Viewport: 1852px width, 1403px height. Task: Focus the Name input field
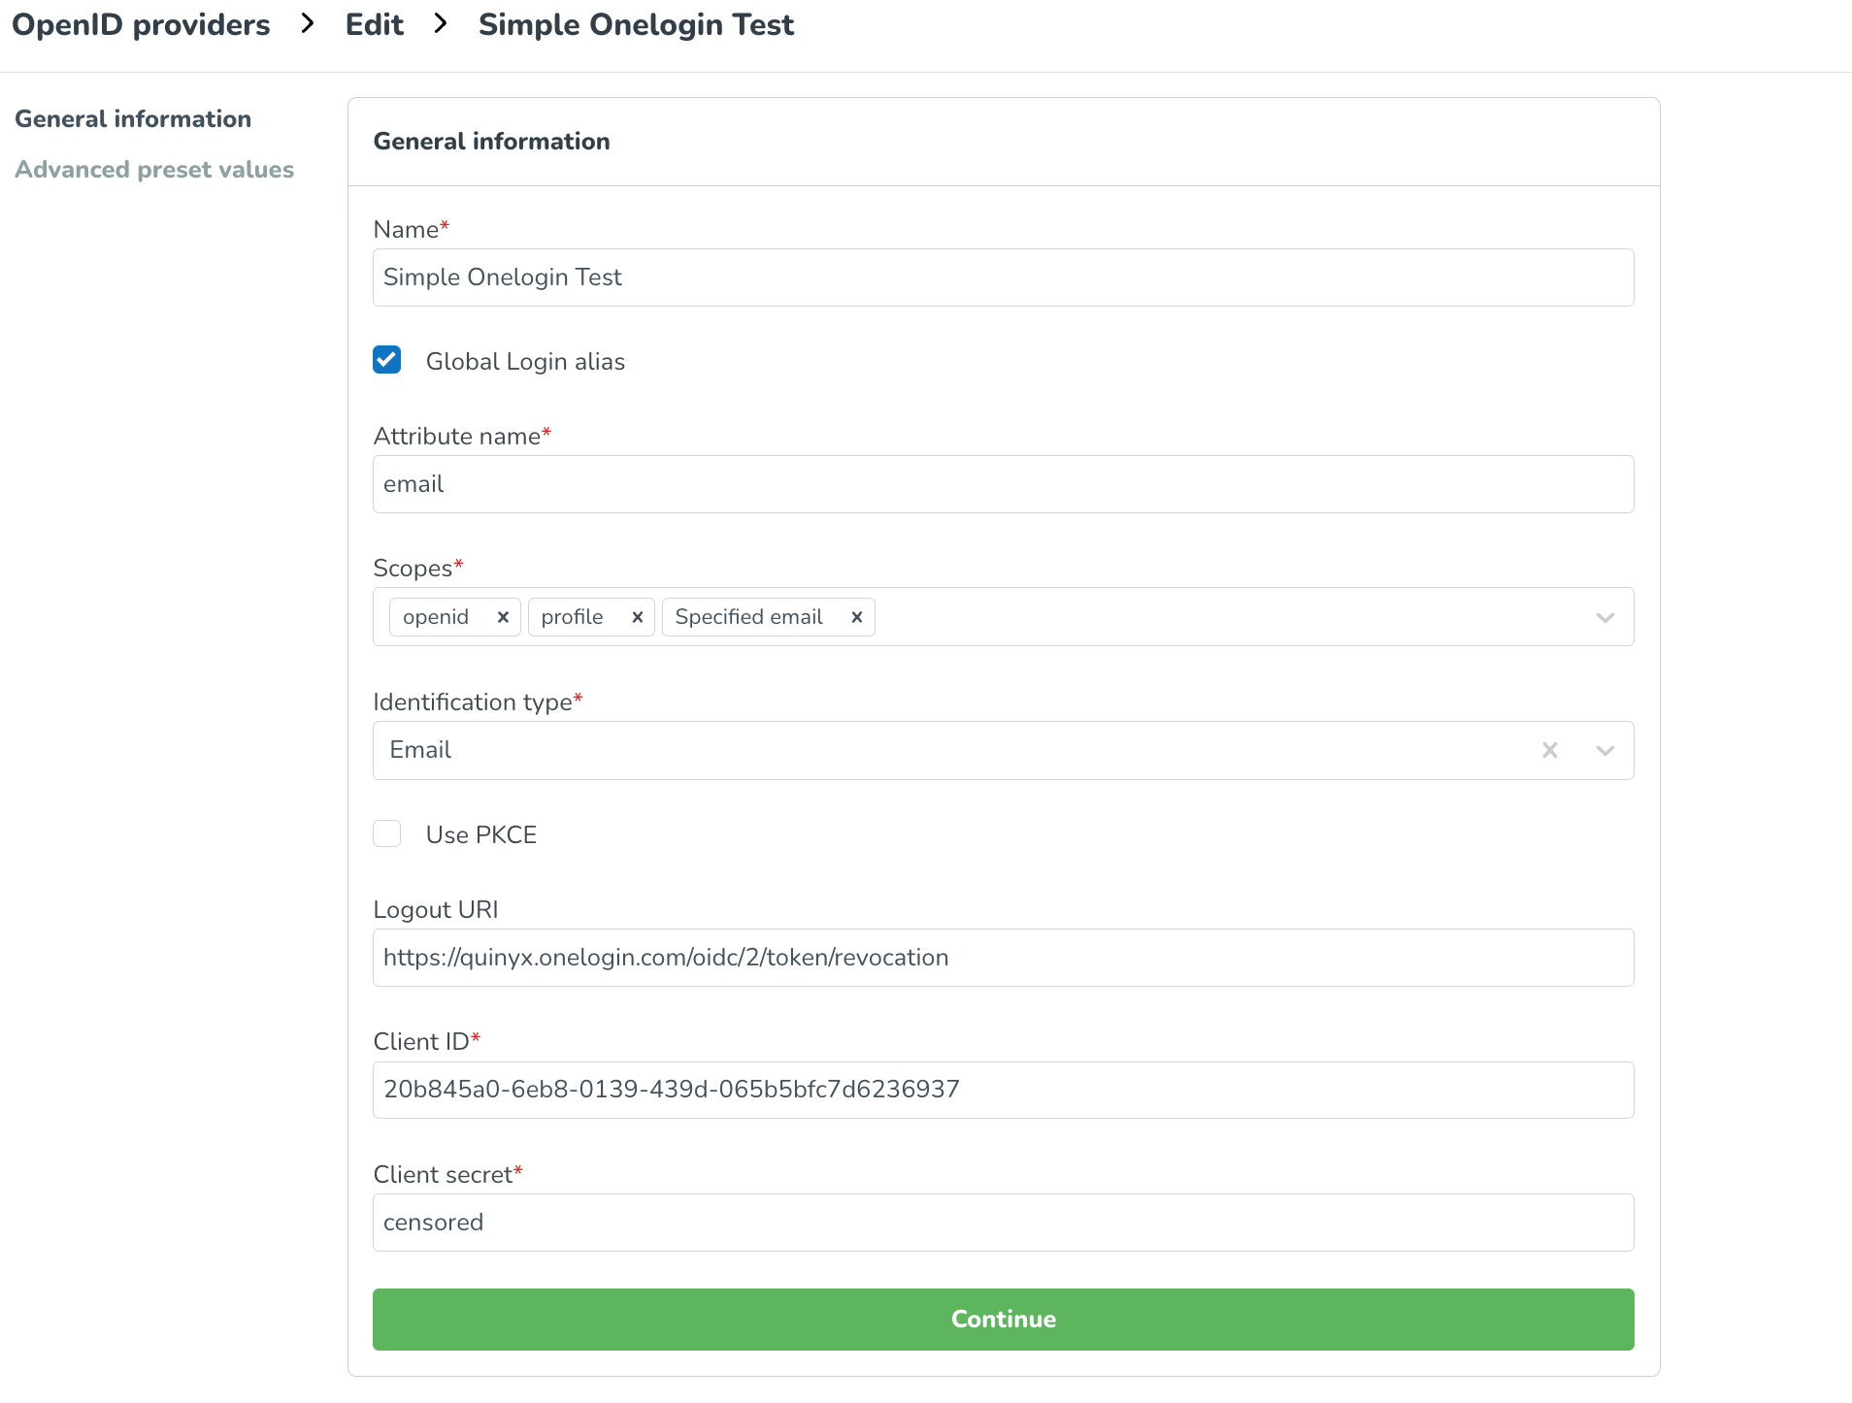point(1003,277)
